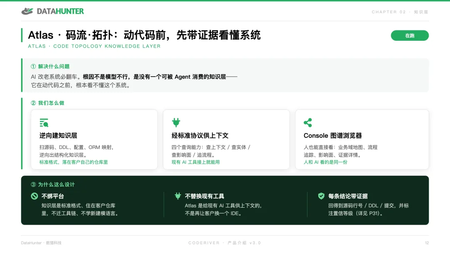Click the section heading ③ 为什么这么设计

click(53, 184)
